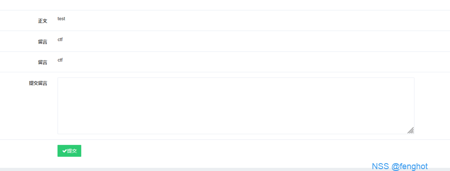Click the textarea resize grip icon

[410, 130]
